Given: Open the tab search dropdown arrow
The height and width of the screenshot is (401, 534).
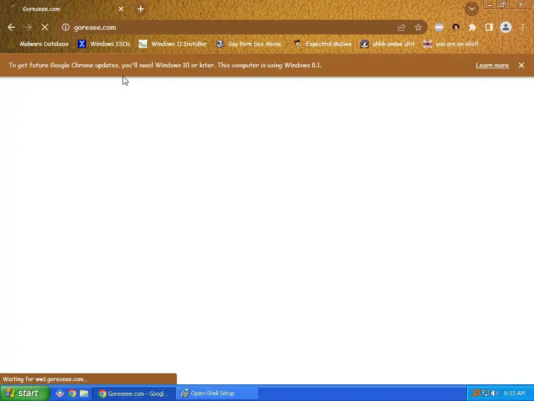Looking at the screenshot, I should click(x=472, y=9).
